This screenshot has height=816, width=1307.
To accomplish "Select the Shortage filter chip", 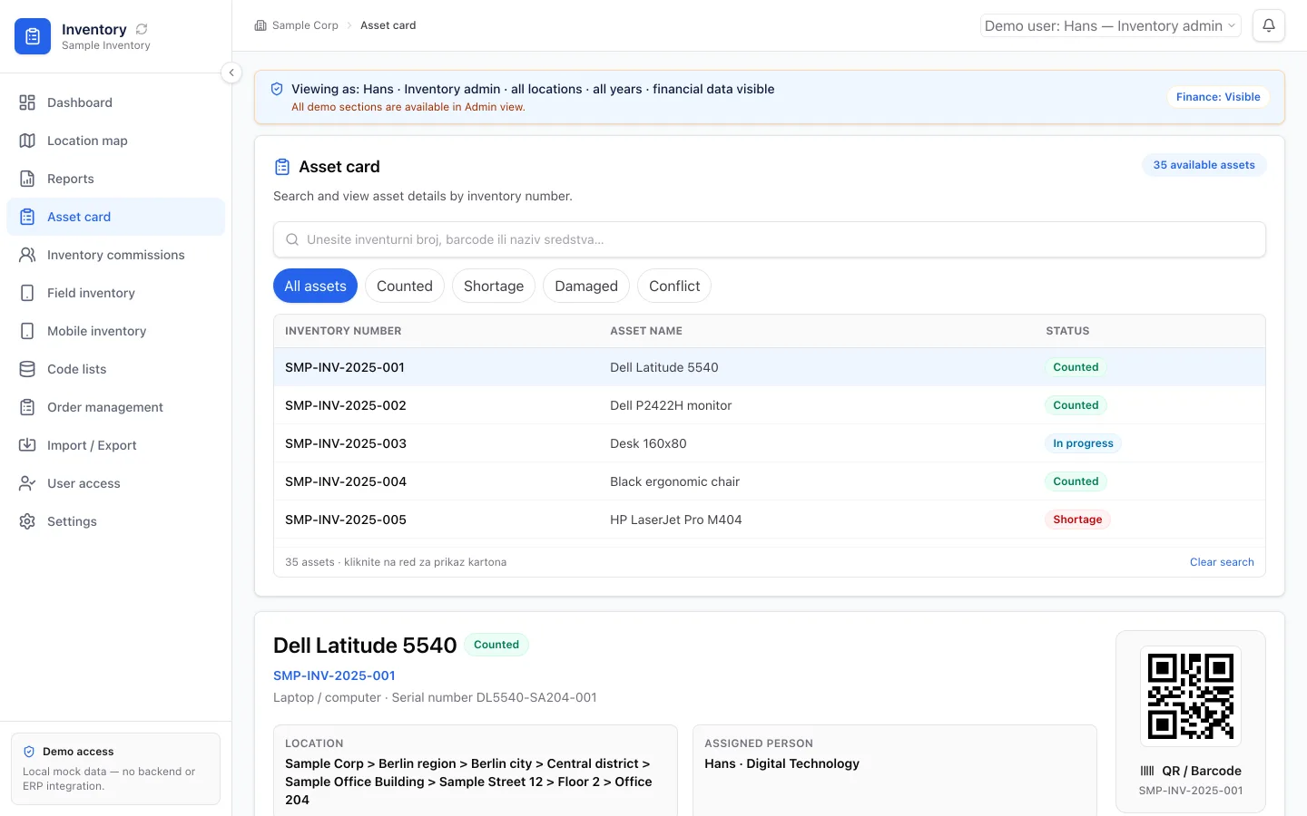I will click(x=494, y=286).
